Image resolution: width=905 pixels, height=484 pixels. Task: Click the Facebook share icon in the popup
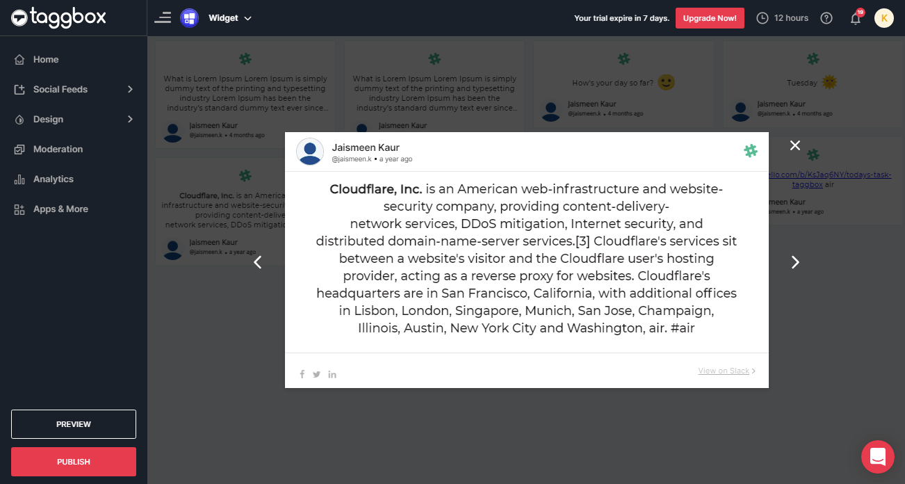click(302, 374)
